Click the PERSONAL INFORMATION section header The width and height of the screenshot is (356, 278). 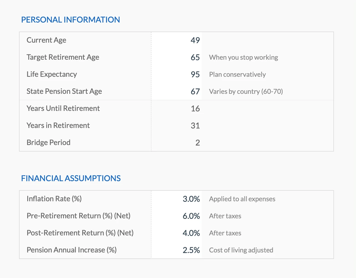[x=71, y=20]
